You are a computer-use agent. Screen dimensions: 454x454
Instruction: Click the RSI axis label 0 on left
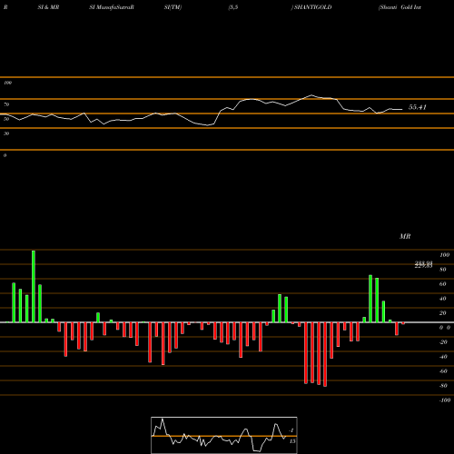click(5, 155)
